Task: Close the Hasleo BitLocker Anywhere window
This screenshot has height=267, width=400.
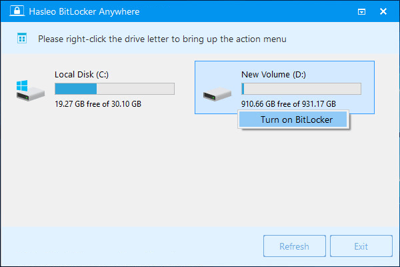Action: point(383,11)
